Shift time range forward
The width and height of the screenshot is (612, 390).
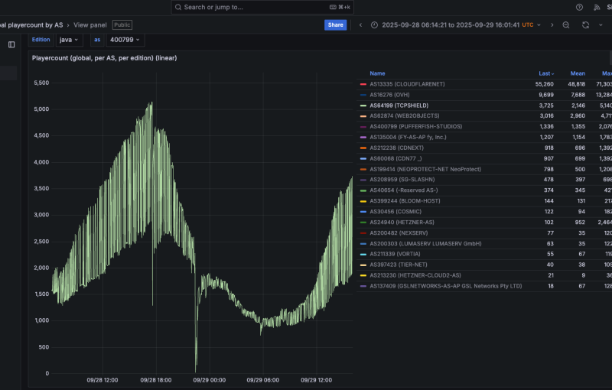552,25
